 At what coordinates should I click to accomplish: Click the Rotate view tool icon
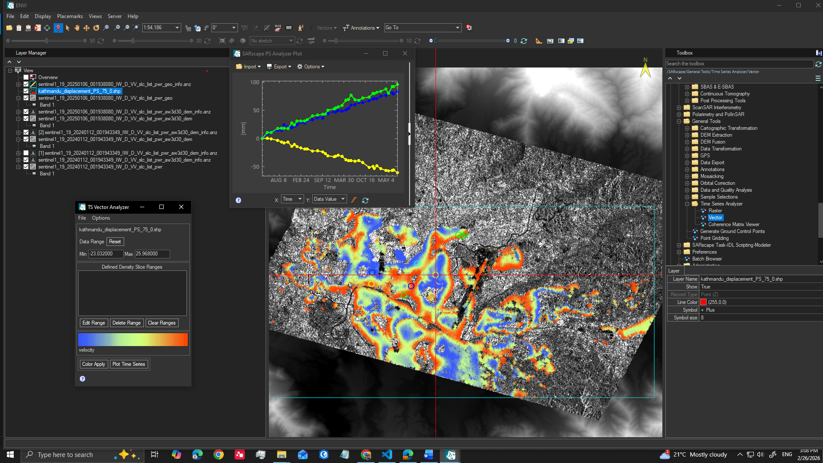tap(97, 28)
